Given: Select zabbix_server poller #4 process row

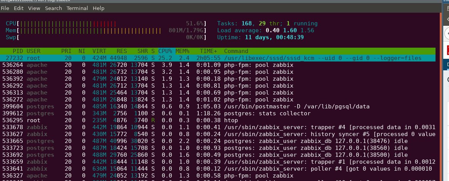Looking at the screenshot, I should point(218,169).
